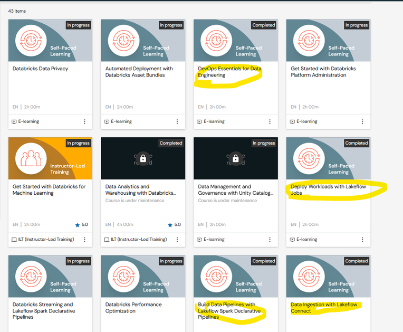Open Get Started with Databricks Platform Administration

coord(323,72)
